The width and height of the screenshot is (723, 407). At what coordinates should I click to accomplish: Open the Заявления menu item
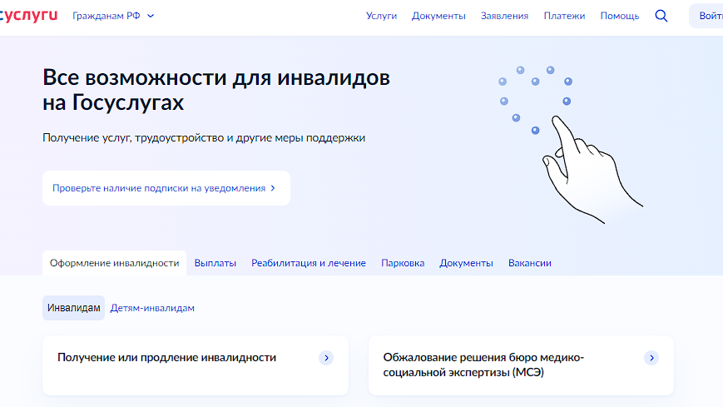pyautogui.click(x=504, y=16)
